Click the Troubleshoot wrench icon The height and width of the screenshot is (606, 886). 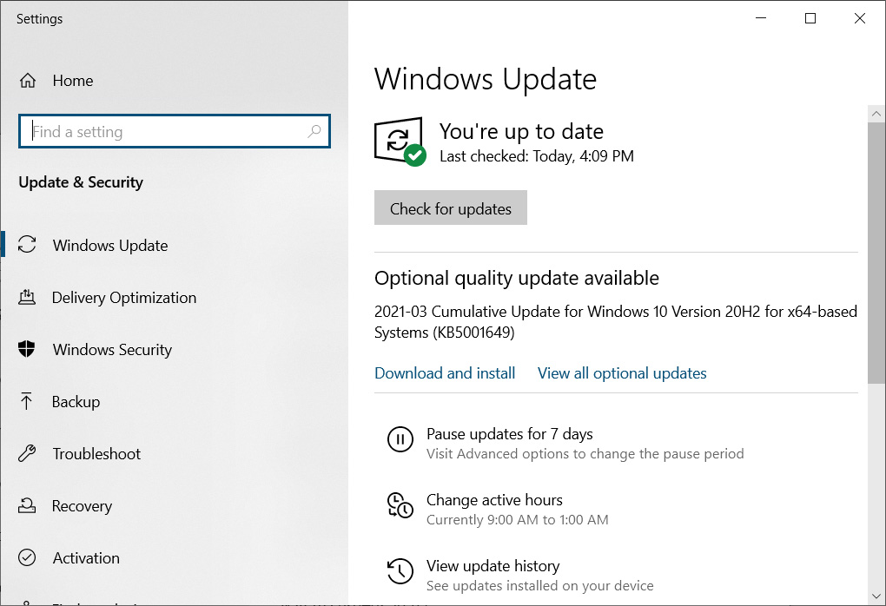pyautogui.click(x=27, y=453)
